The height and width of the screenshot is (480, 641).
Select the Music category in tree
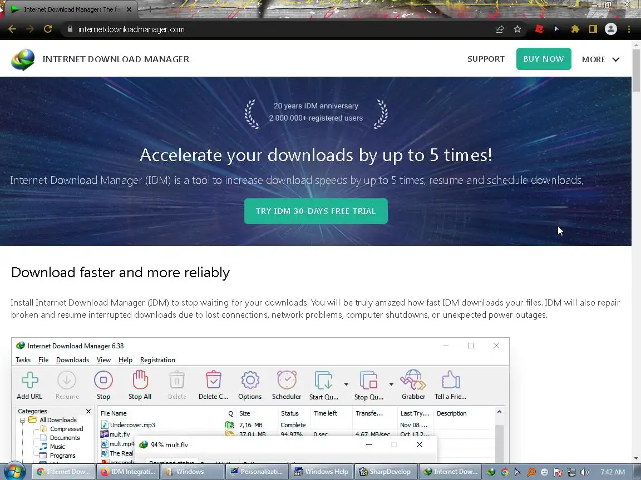coord(57,447)
